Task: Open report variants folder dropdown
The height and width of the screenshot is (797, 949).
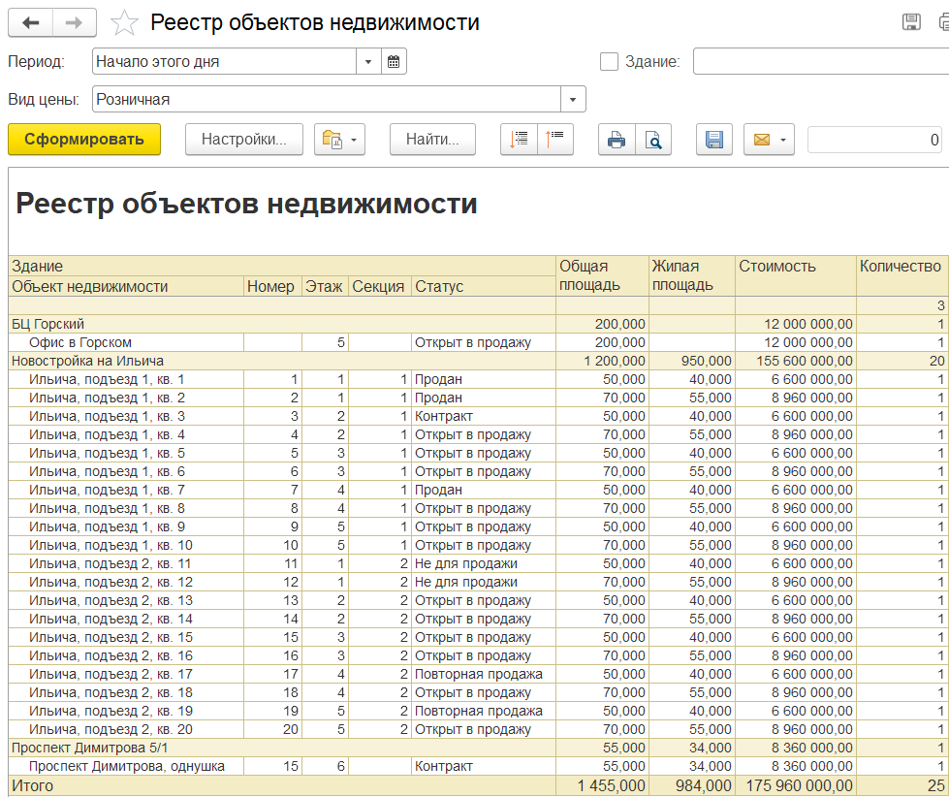Action: 338,140
